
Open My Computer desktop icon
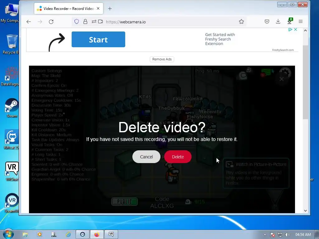pos(11,13)
